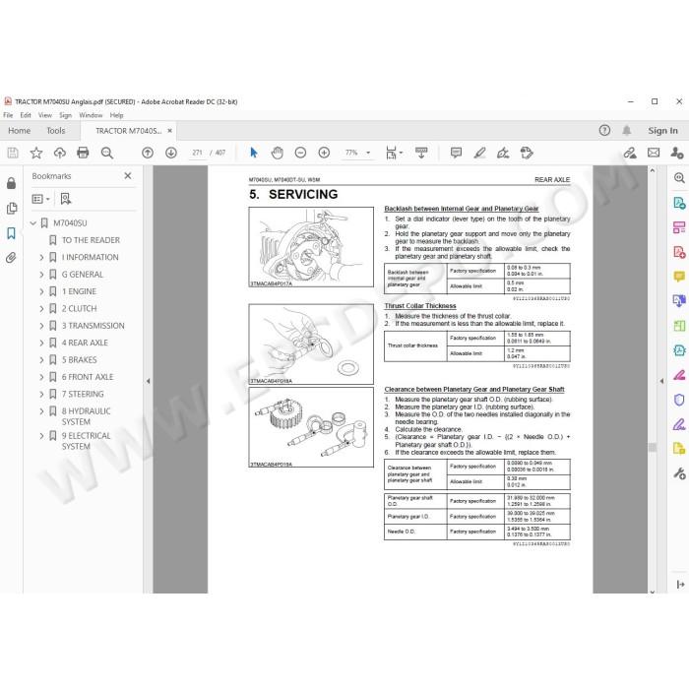Viewport: 689px width, 689px height.
Task: Open the Edit menu
Action: (x=26, y=115)
